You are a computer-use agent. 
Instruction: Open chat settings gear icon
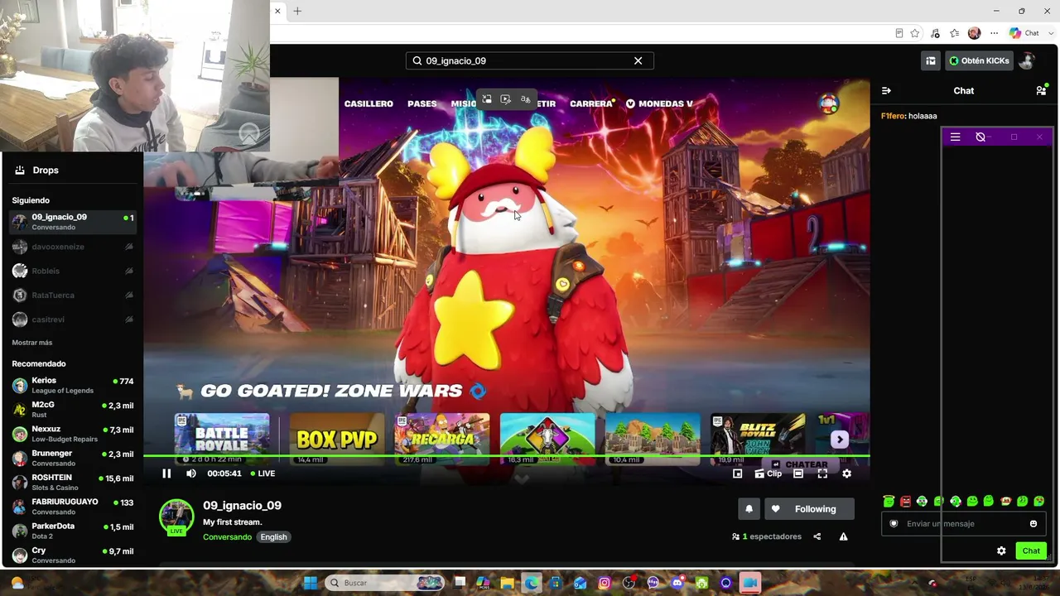[1001, 551]
